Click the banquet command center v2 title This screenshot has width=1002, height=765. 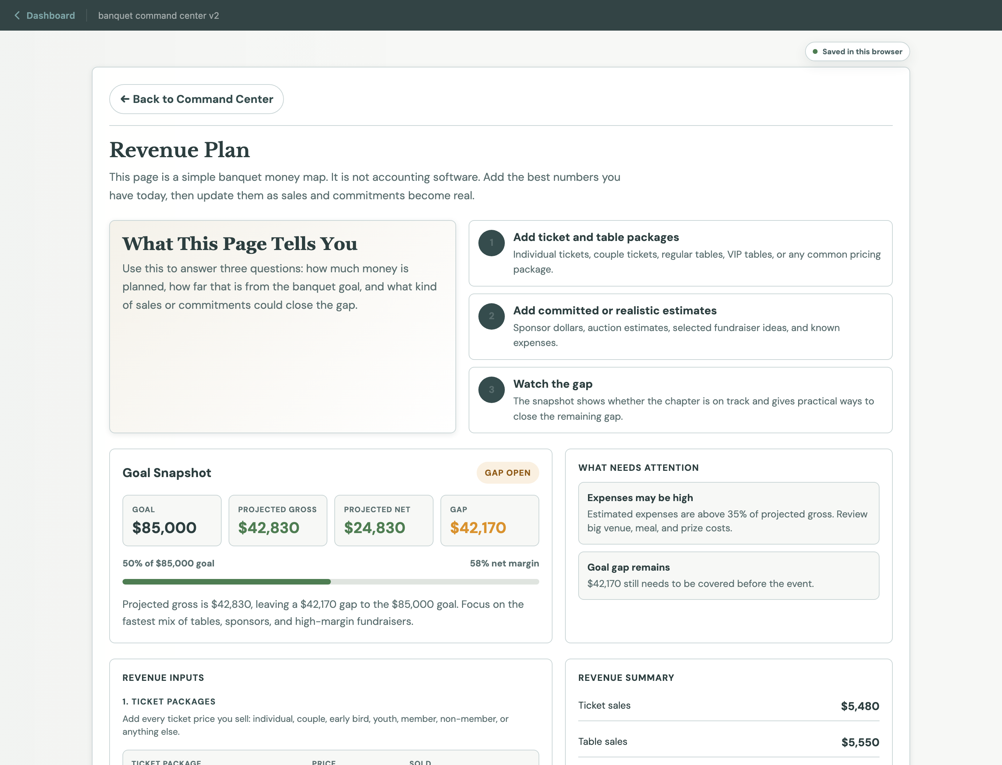click(159, 16)
